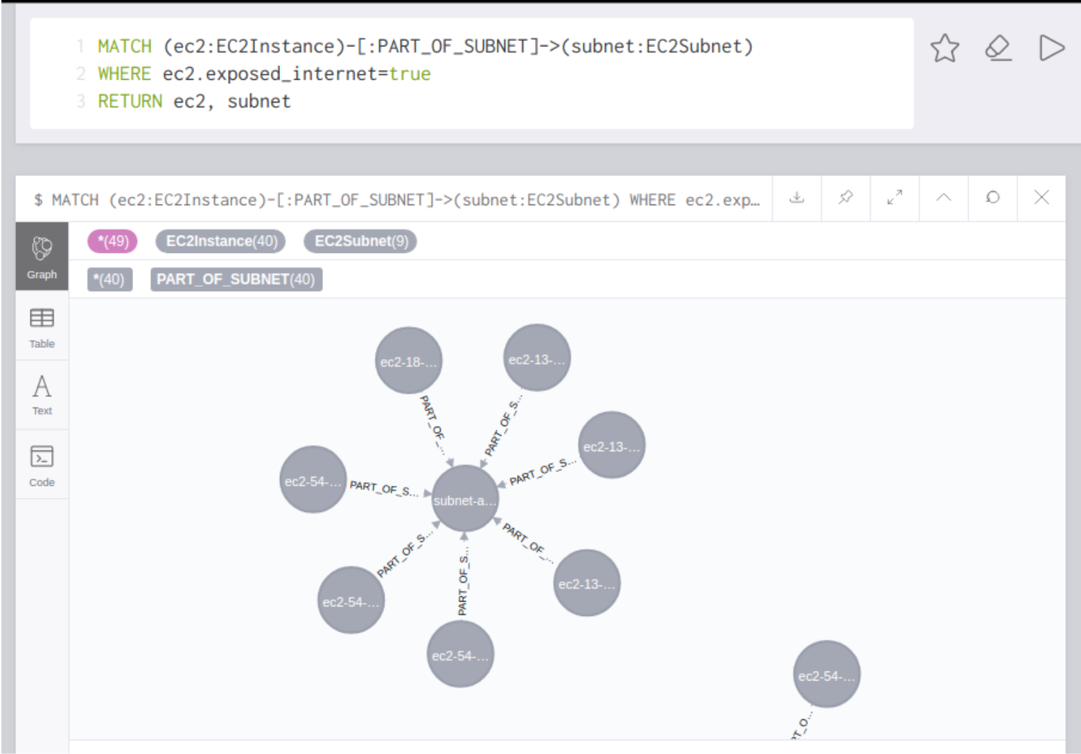Screen dimensions: 1081x754
Task: Close the result frame
Action: point(1041,198)
